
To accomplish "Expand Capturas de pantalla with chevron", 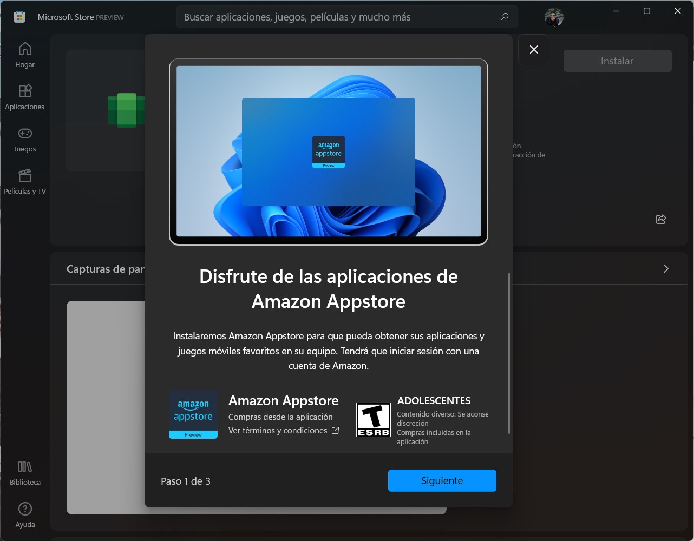I will click(666, 269).
